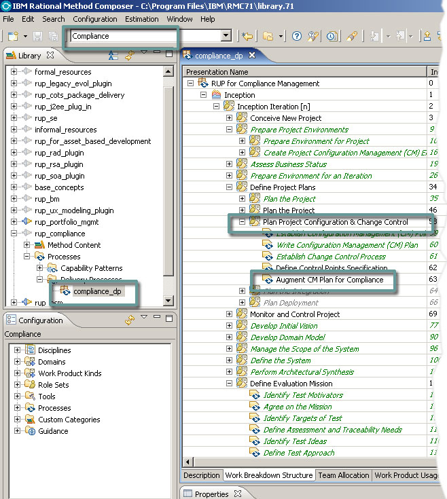Image resolution: width=447 pixels, height=499 pixels.
Task: Switch to the Team Allocation tab
Action: (344, 475)
